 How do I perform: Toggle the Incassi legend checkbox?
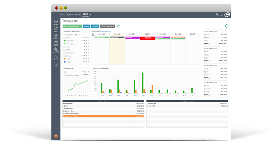[x=65, y=56]
